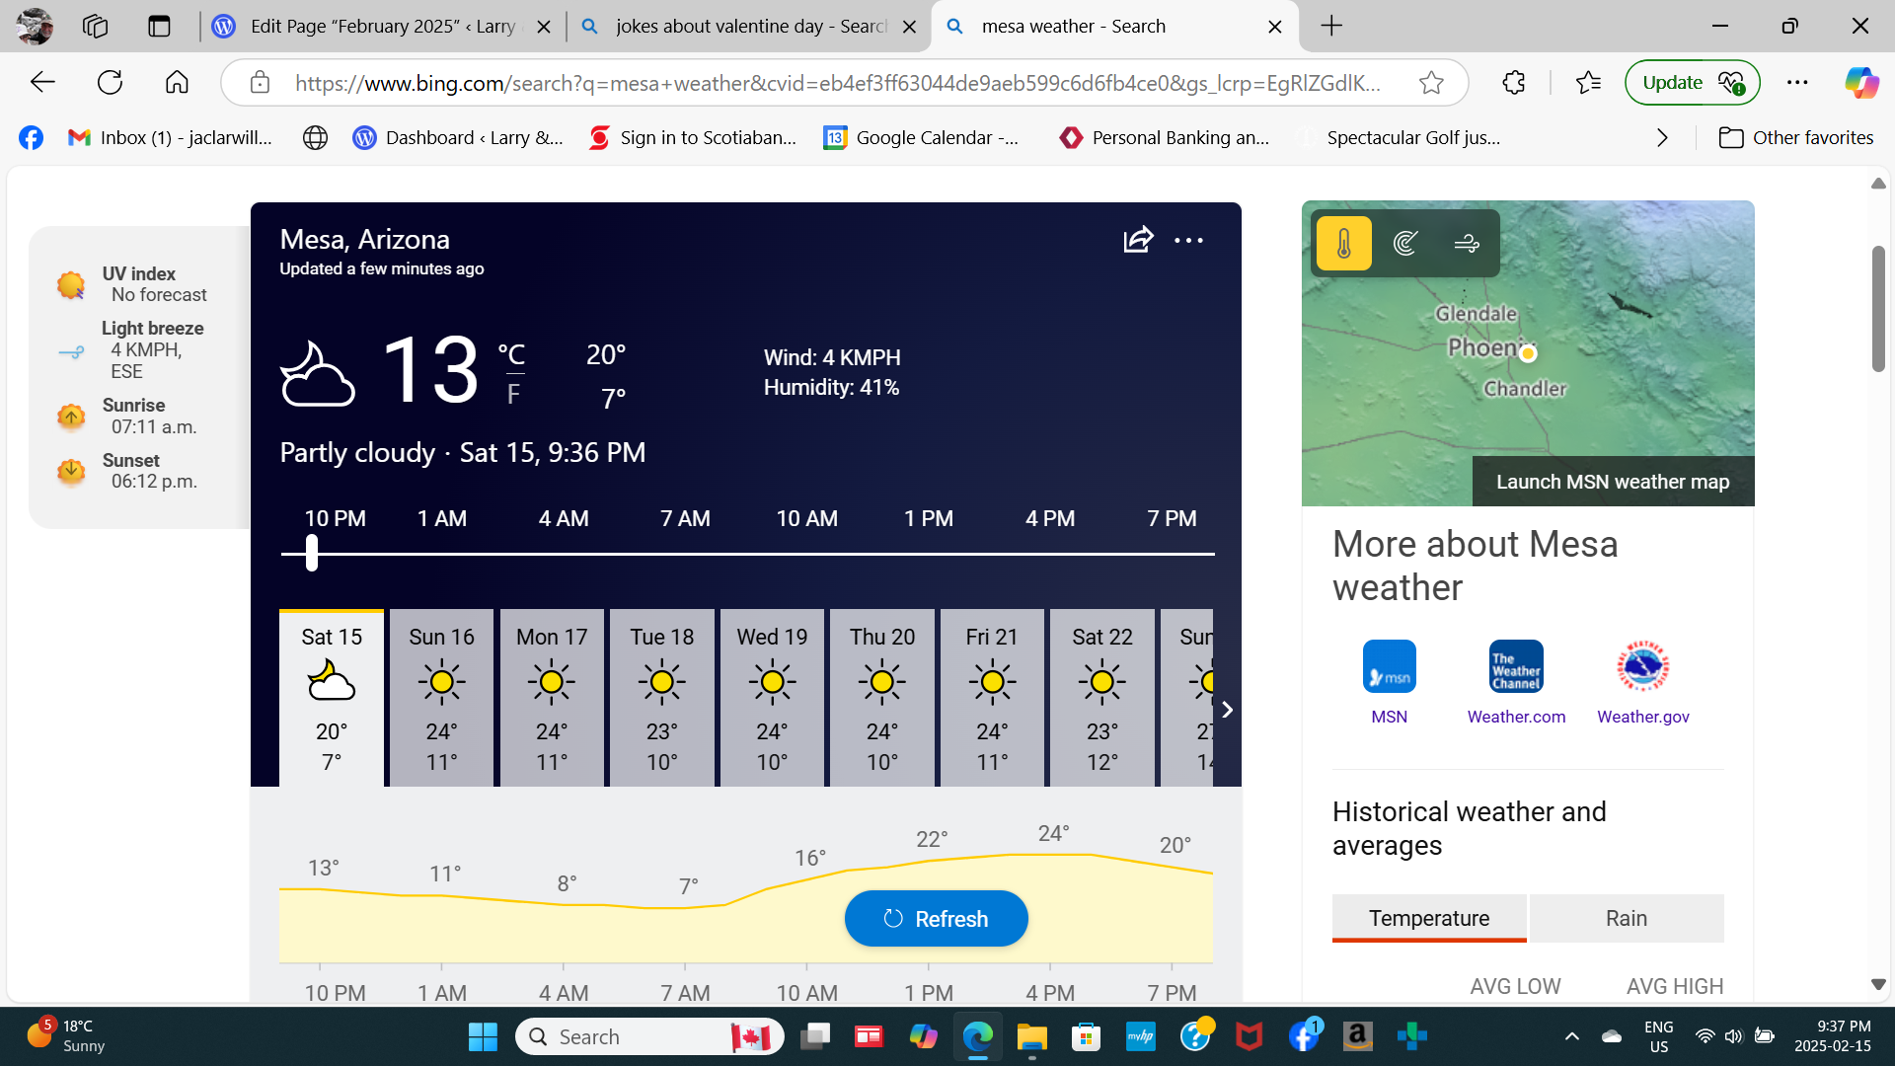Select the wind map layer icon

(x=1467, y=243)
